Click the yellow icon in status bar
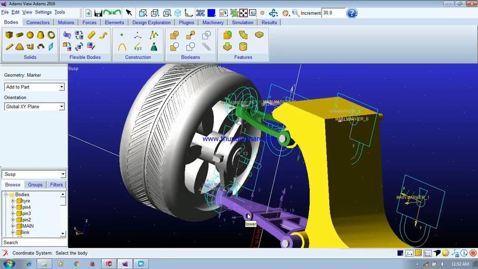The width and height of the screenshot is (478, 269). click(x=418, y=253)
